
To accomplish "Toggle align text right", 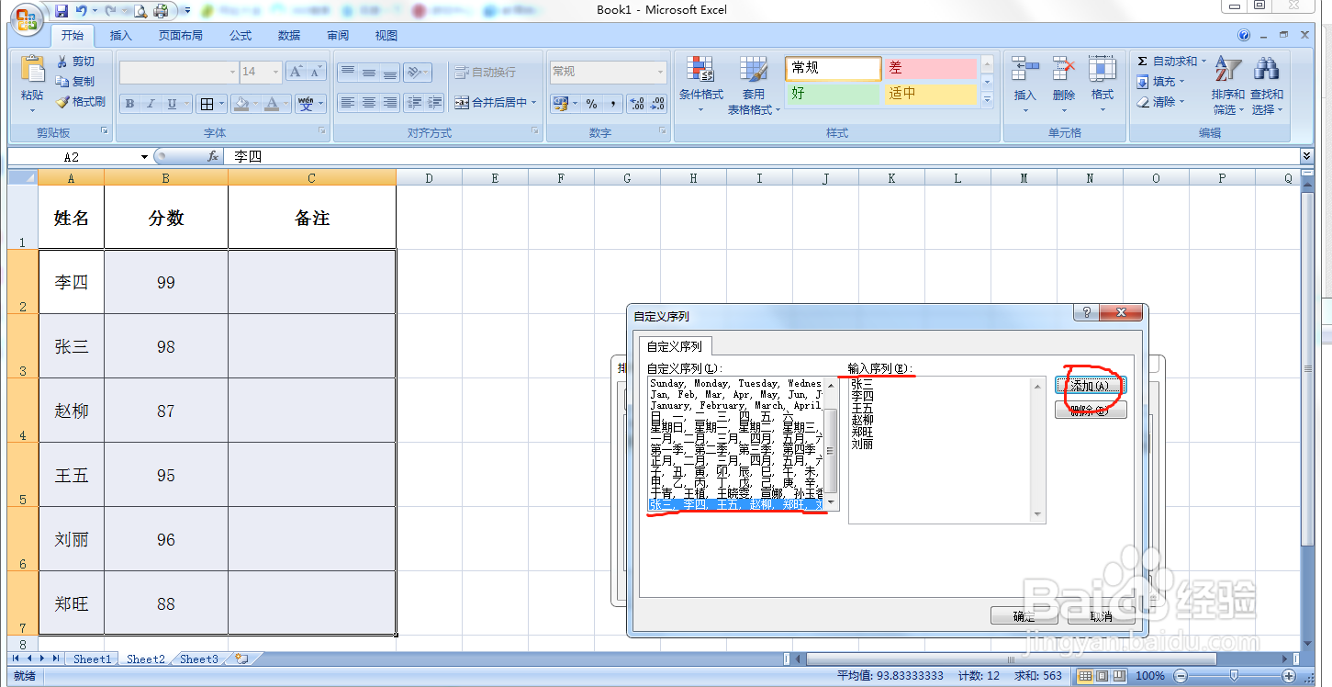I will (x=389, y=103).
